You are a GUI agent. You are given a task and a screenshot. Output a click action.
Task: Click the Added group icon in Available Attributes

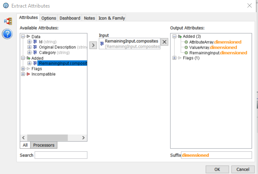tap(28, 58)
